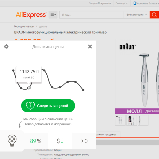Click the AliExpress logo
The image size is (159, 159).
(x=31, y=15)
